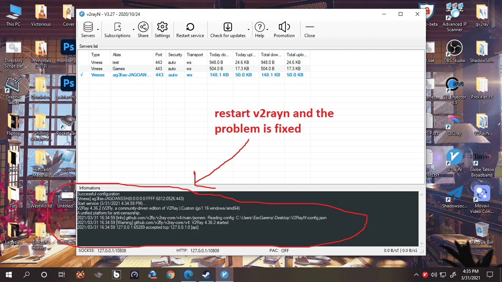
Task: Click the SOCKS5 127.0.0.1:10808 status entry
Action: [103, 251]
